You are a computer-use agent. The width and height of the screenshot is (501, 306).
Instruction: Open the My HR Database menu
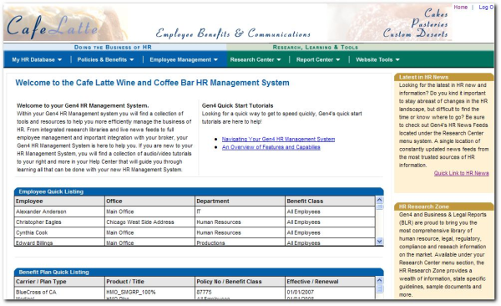37,59
